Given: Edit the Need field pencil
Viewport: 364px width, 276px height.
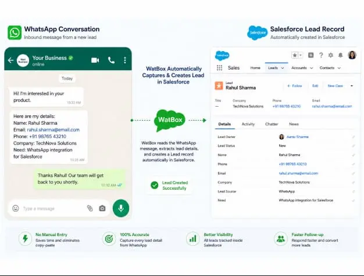Looking at the screenshot, I should click(x=354, y=201).
